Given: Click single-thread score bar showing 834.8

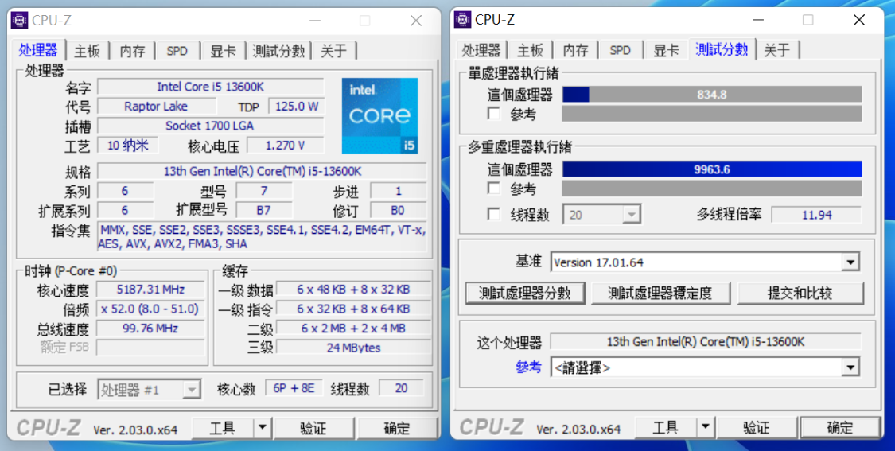Looking at the screenshot, I should [x=712, y=95].
